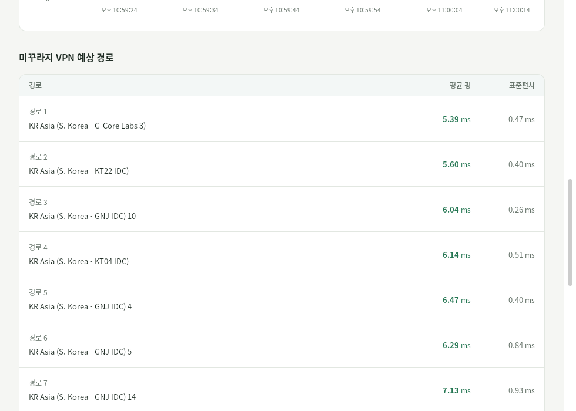
Task: Select KR Asia GNJ IDC 5 route
Action: click(81, 352)
